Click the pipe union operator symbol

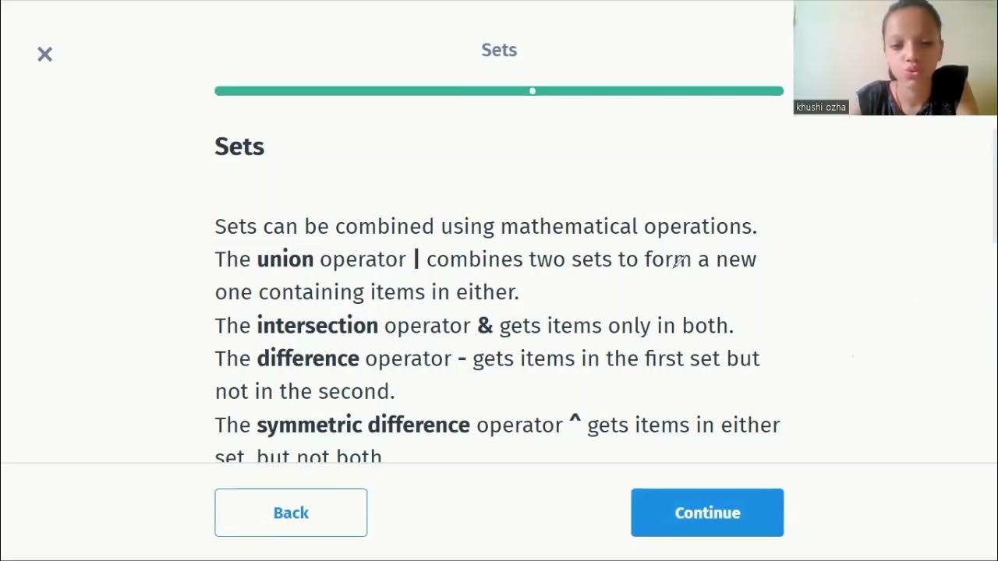416,259
